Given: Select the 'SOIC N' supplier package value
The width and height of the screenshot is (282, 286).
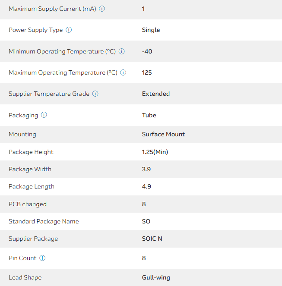Looking at the screenshot, I should [x=152, y=239].
